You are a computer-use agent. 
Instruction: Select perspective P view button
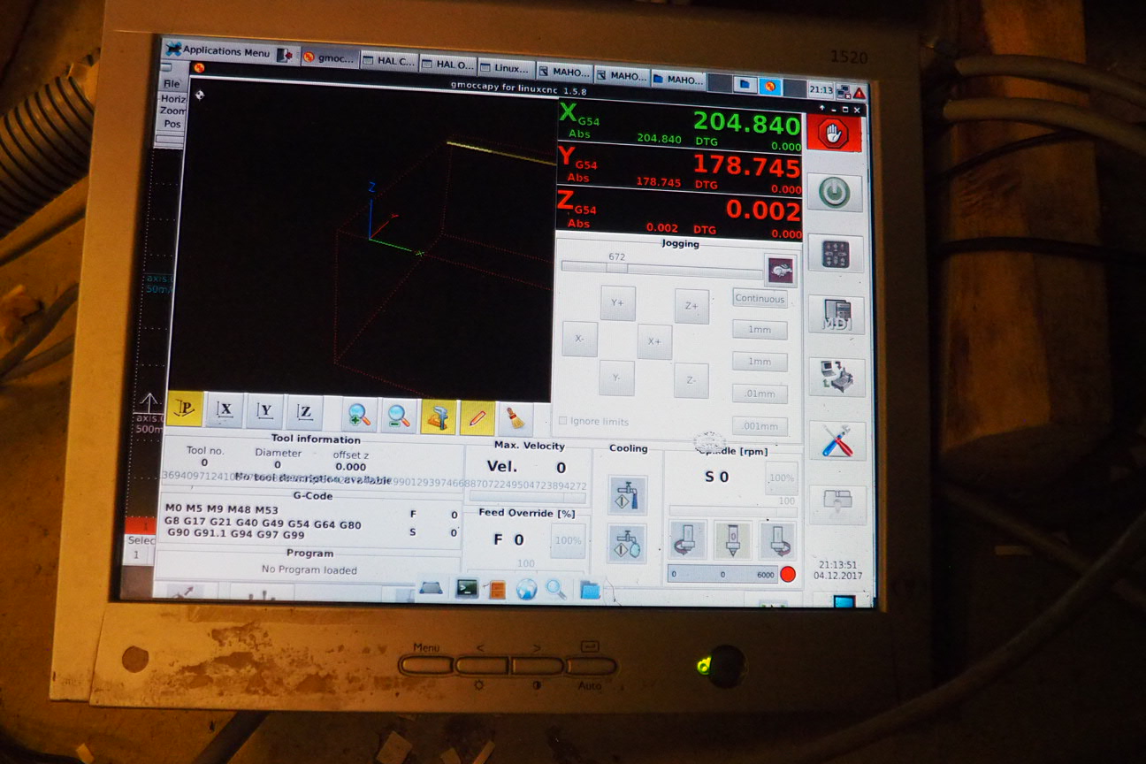click(185, 409)
